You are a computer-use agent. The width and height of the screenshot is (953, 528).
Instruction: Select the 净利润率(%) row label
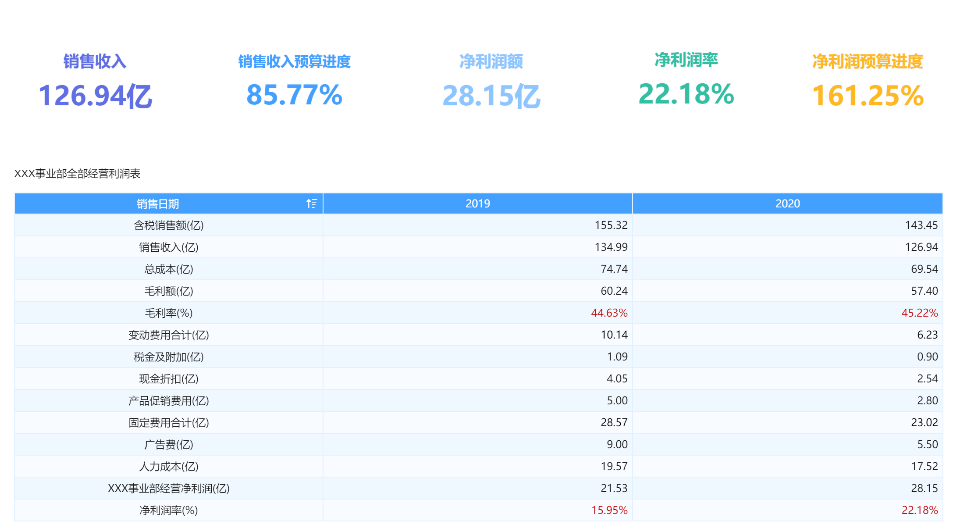pos(169,510)
